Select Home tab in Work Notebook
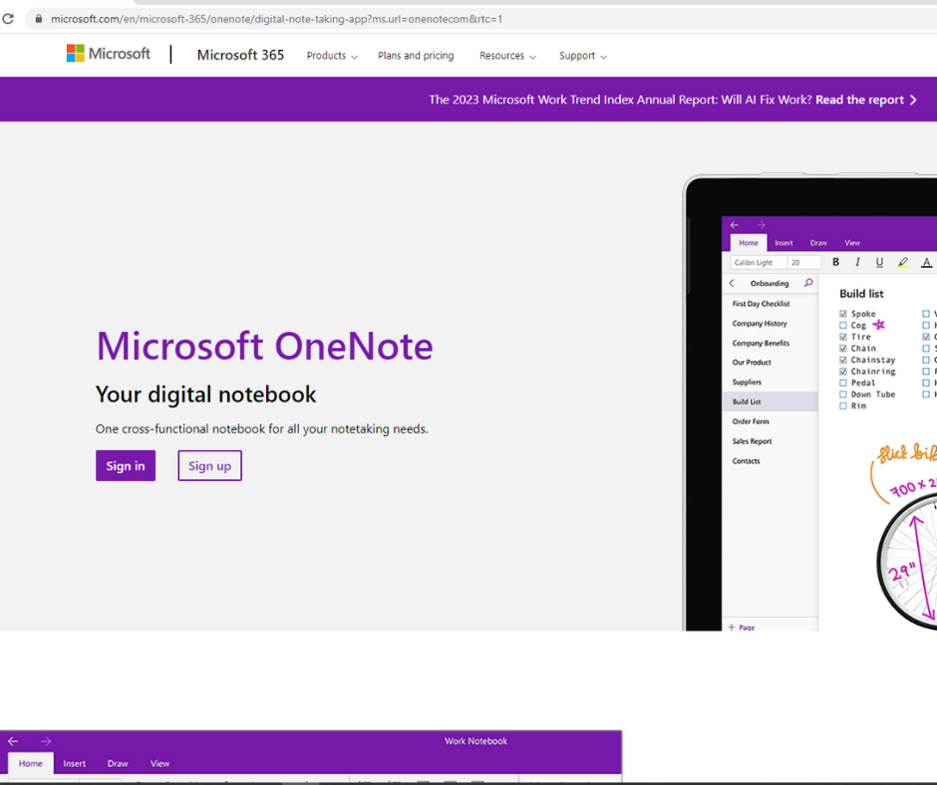937x785 pixels. click(x=31, y=763)
